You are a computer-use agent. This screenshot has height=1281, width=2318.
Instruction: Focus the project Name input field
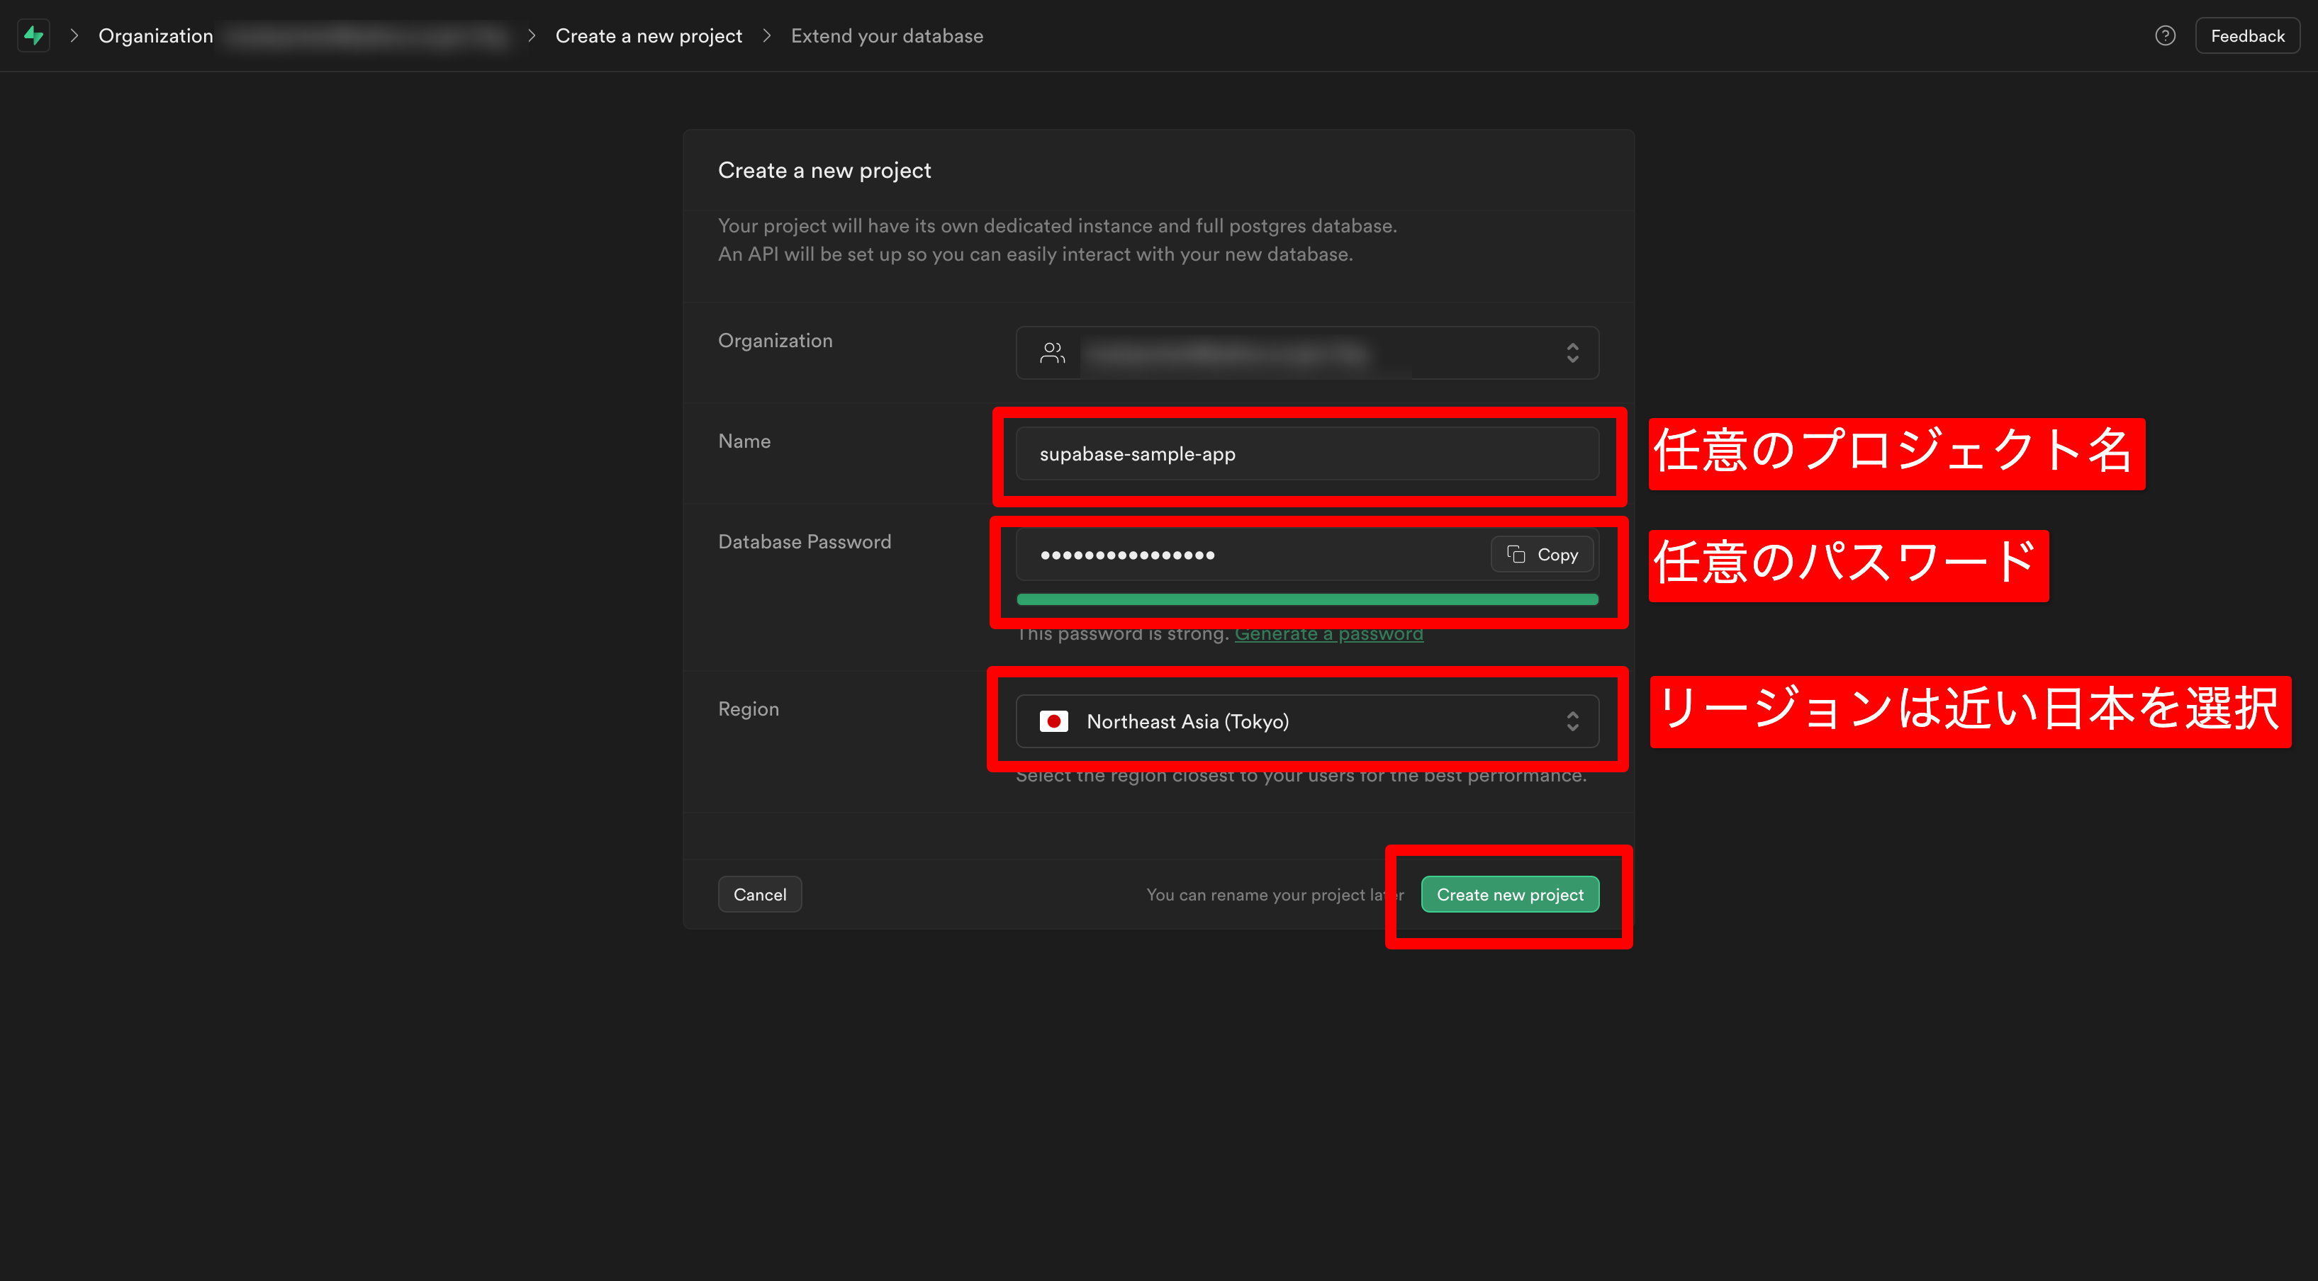point(1306,453)
